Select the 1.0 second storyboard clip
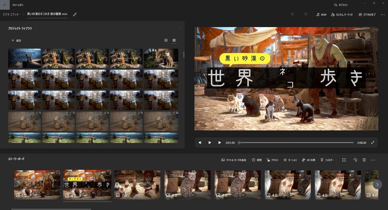Image resolution: width=388 pixels, height=210 pixels. (x=37, y=185)
